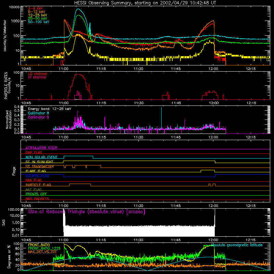Select the 3-6 keV legend label
274x274 pixels.
tap(36, 8)
